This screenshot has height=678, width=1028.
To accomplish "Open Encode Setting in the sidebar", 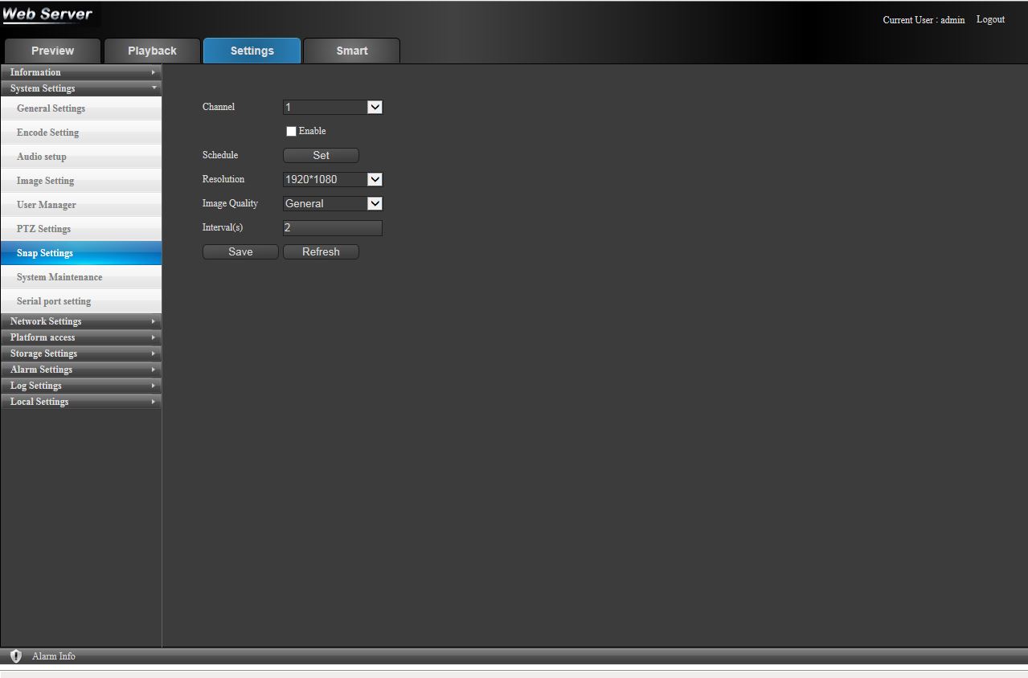I will 48,133.
